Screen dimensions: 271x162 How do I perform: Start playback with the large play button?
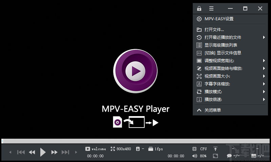pyautogui.click(x=43, y=152)
